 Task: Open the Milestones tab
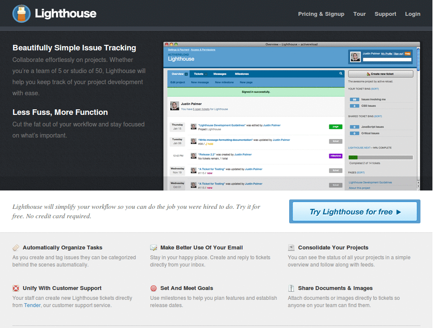242,73
